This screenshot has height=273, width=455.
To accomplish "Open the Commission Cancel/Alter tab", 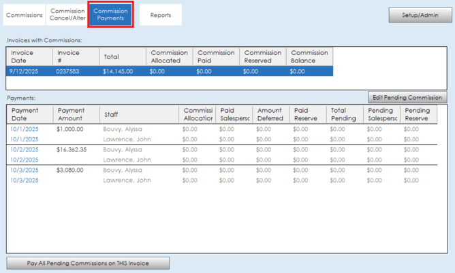I will [x=67, y=15].
